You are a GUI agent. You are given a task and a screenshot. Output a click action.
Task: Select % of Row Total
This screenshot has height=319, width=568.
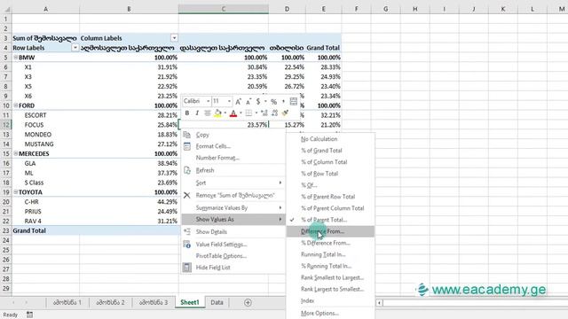[x=330, y=174]
